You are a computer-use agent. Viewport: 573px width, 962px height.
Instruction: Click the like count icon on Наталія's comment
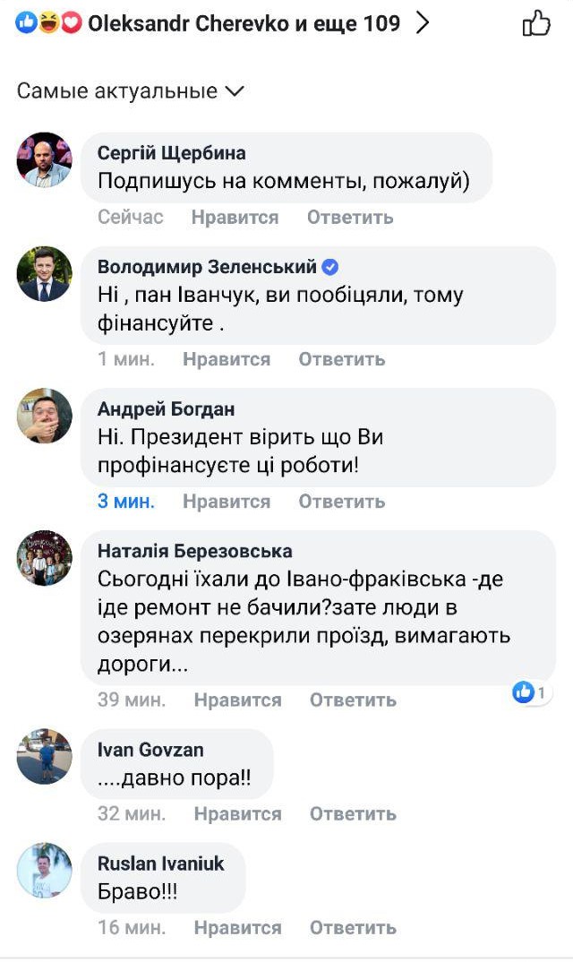[522, 691]
